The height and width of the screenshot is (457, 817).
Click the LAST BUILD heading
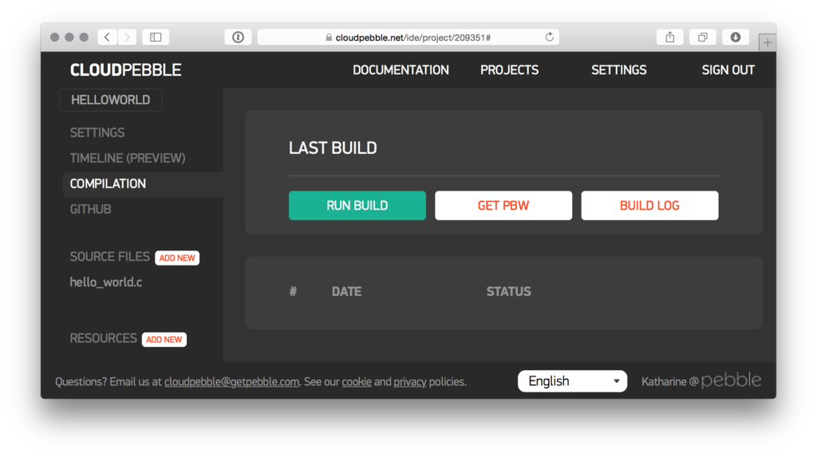pos(333,148)
